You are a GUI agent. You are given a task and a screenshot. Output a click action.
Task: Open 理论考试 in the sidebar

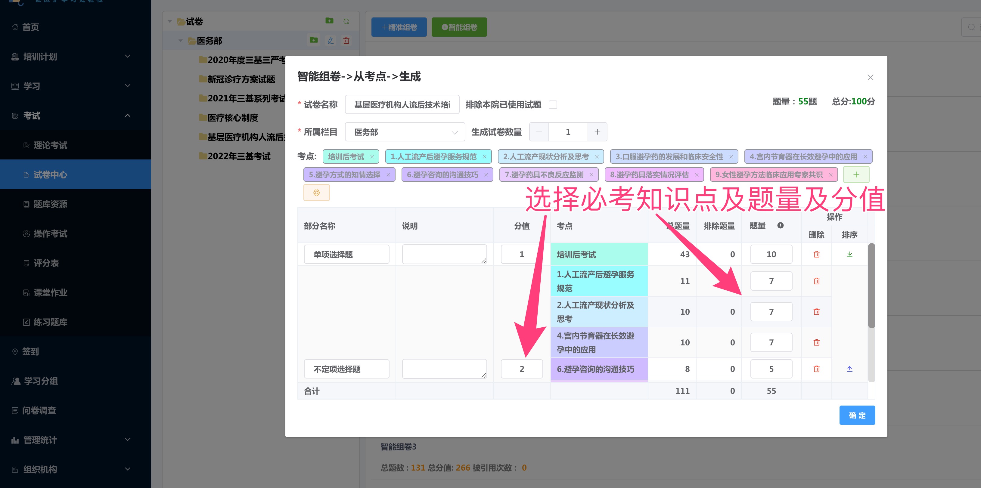click(x=75, y=145)
